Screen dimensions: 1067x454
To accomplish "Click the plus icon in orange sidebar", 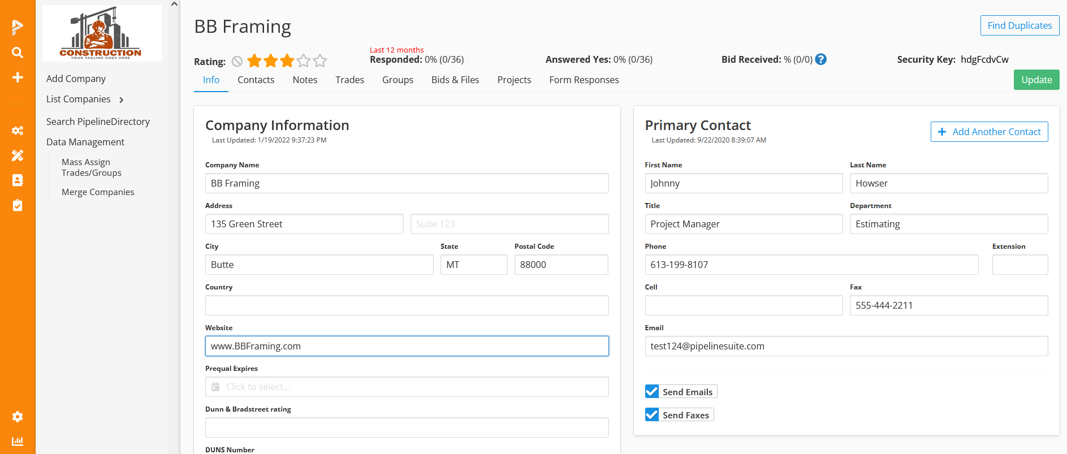I will [x=18, y=77].
